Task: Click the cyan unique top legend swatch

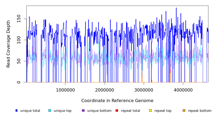Action: pos(50,110)
